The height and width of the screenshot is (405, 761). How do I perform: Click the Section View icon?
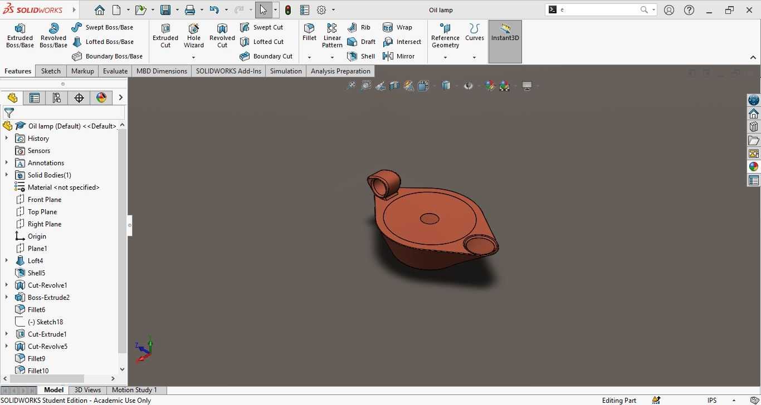point(394,86)
